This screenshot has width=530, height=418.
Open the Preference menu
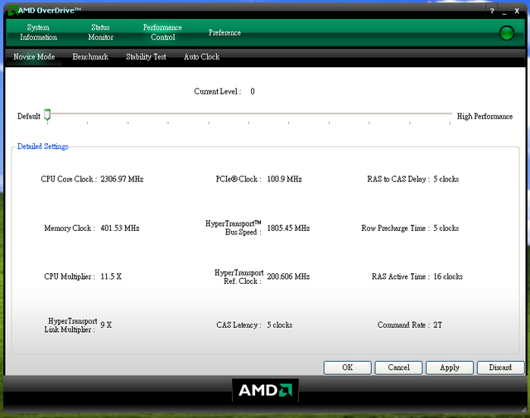(x=224, y=33)
